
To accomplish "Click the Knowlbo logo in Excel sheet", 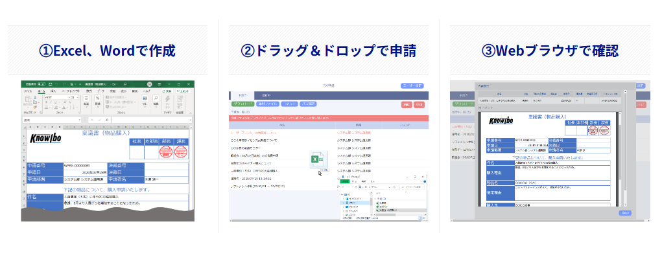I will pos(46,139).
